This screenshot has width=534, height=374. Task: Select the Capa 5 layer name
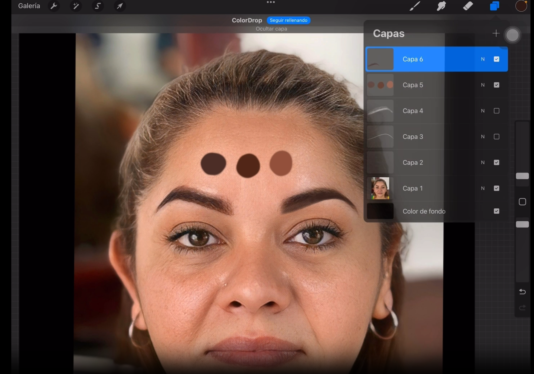pyautogui.click(x=413, y=85)
